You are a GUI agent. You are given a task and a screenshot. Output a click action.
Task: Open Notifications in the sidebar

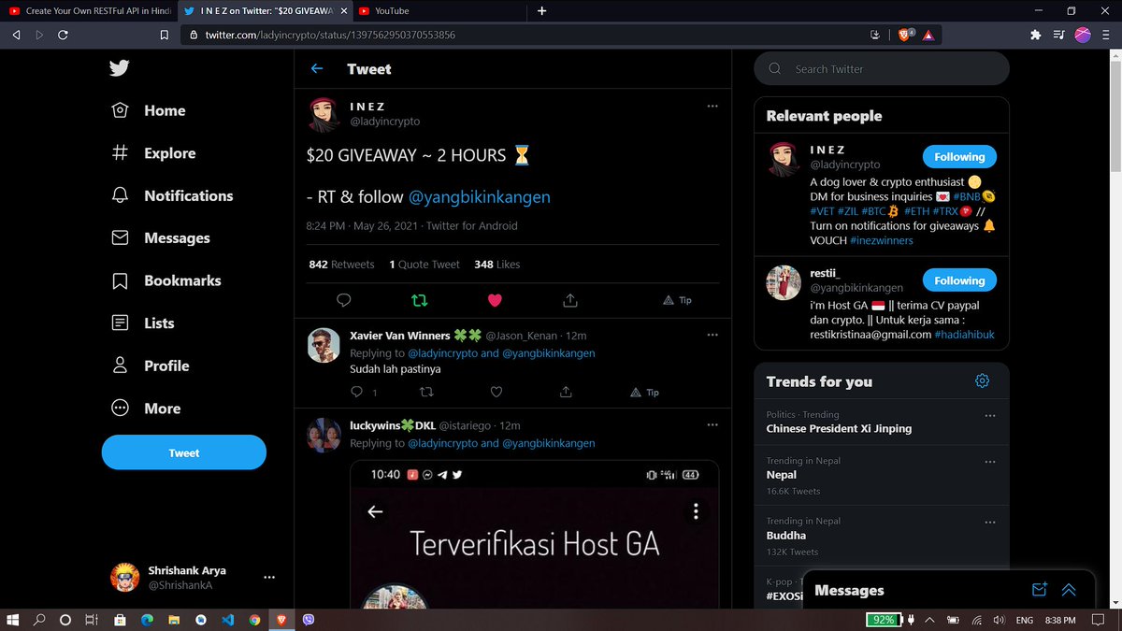tap(172, 195)
